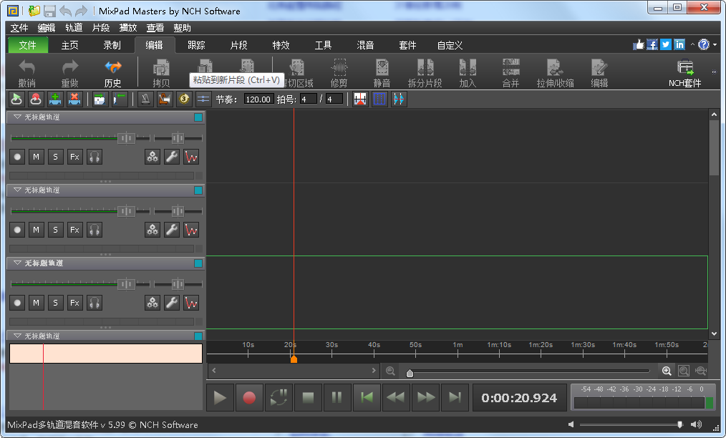The image size is (726, 438).
Task: Click the green 文件 (File) button
Action: coord(28,45)
